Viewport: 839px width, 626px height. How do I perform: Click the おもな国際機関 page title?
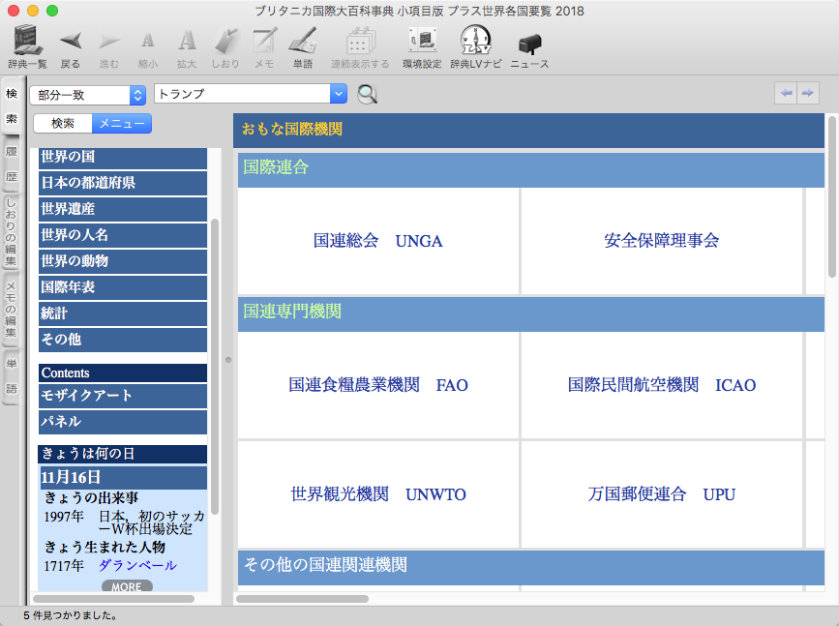[x=292, y=130]
